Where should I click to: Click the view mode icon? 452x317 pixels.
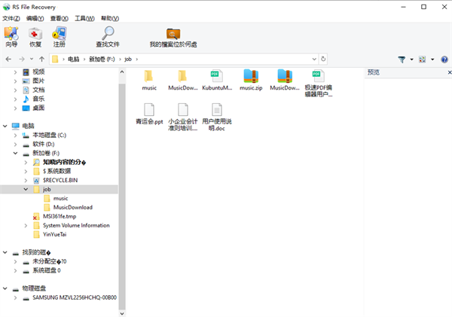pyautogui.click(x=422, y=59)
